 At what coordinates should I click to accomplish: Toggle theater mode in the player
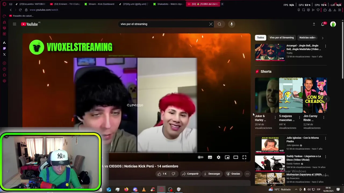[236, 157]
